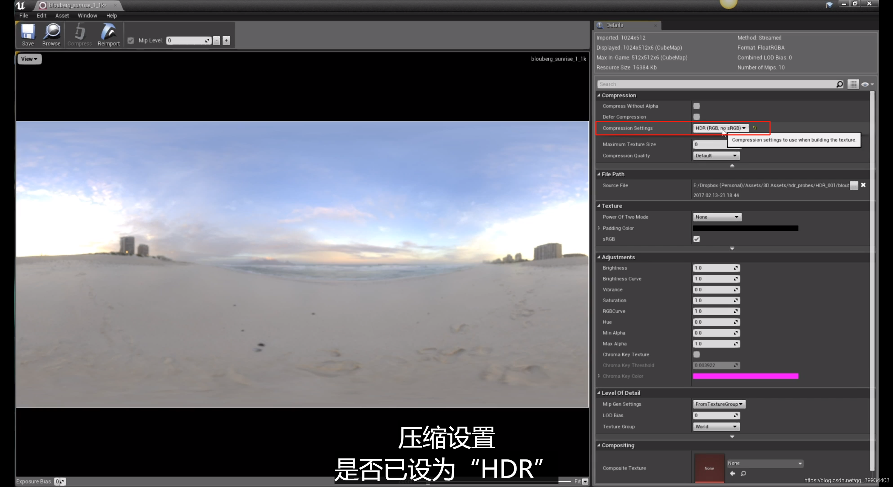Disable the sRGB checkbox
The width and height of the screenshot is (893, 487).
click(696, 239)
